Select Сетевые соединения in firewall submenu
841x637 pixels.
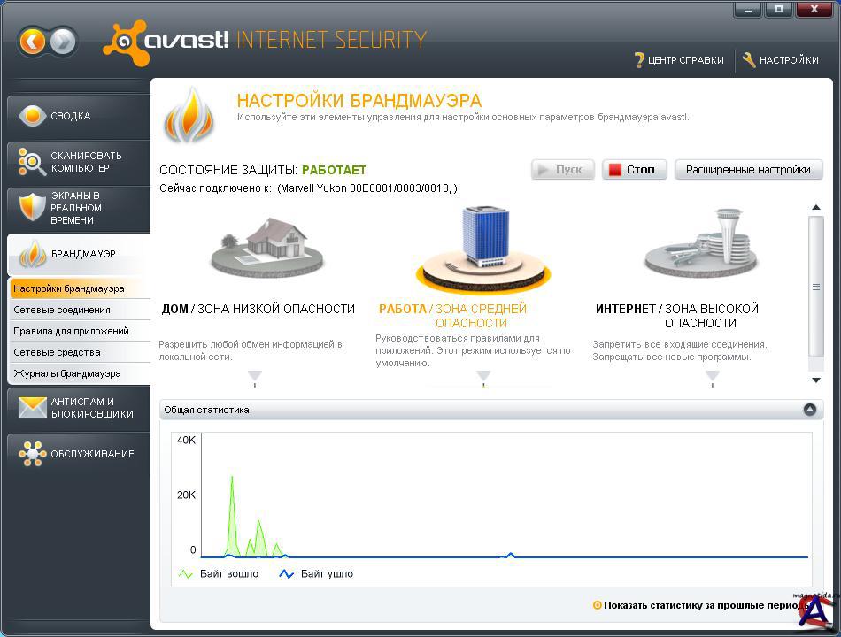[x=62, y=310]
